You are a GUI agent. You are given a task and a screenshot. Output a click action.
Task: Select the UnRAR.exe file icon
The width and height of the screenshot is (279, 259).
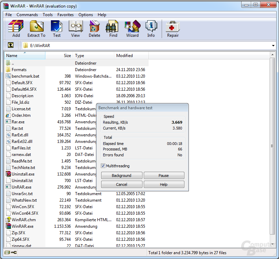click(x=8, y=187)
